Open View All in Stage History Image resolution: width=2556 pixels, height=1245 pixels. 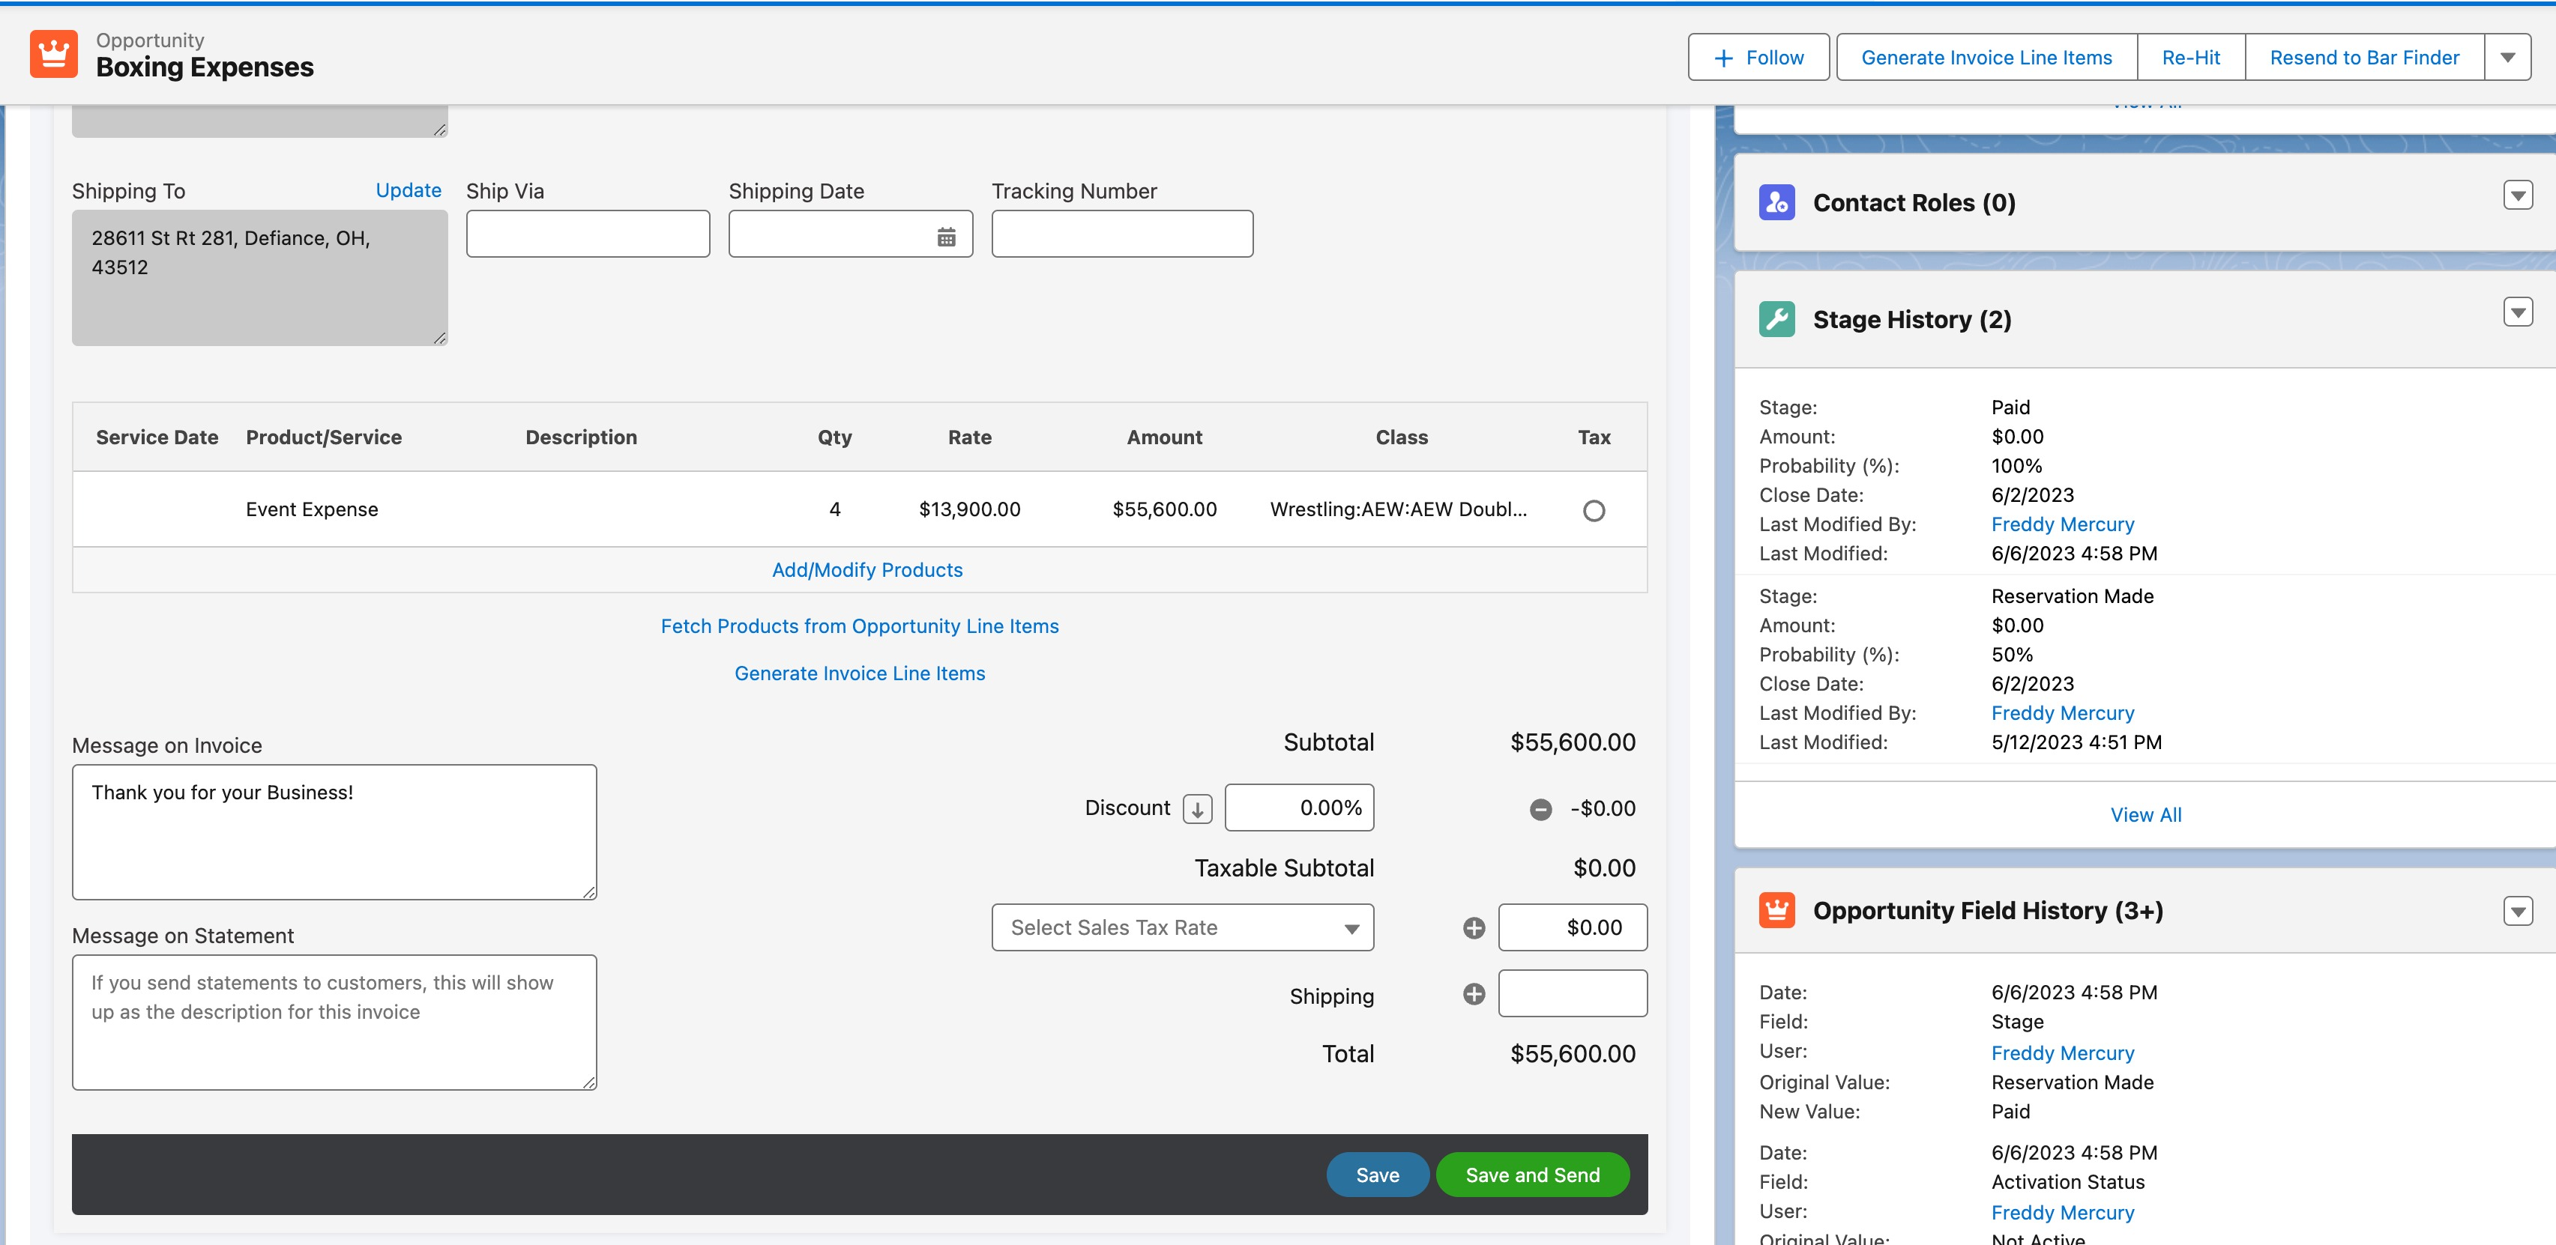(x=2145, y=814)
